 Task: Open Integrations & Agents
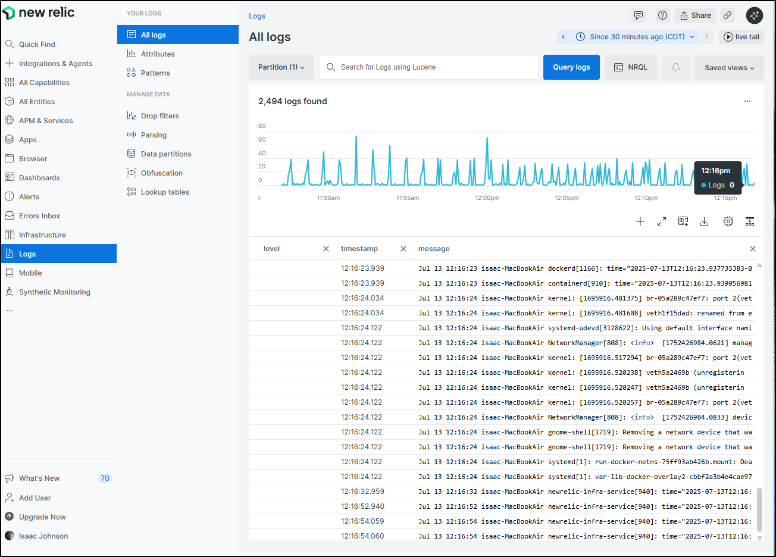pyautogui.click(x=59, y=63)
